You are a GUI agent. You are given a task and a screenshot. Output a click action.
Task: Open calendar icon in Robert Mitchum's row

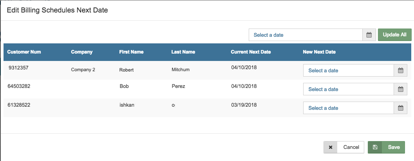pyautogui.click(x=400, y=70)
